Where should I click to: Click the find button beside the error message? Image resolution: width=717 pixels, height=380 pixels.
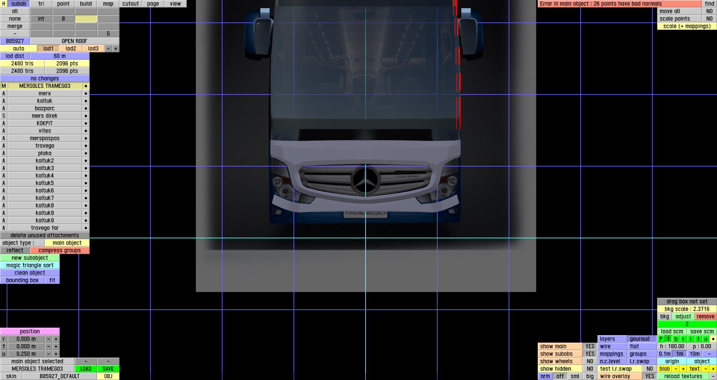click(x=710, y=4)
